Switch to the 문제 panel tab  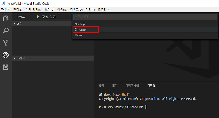102,85
